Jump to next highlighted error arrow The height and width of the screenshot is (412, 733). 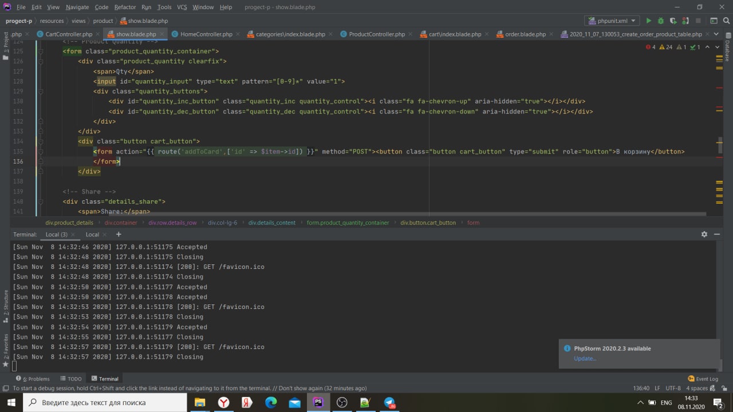(x=718, y=47)
